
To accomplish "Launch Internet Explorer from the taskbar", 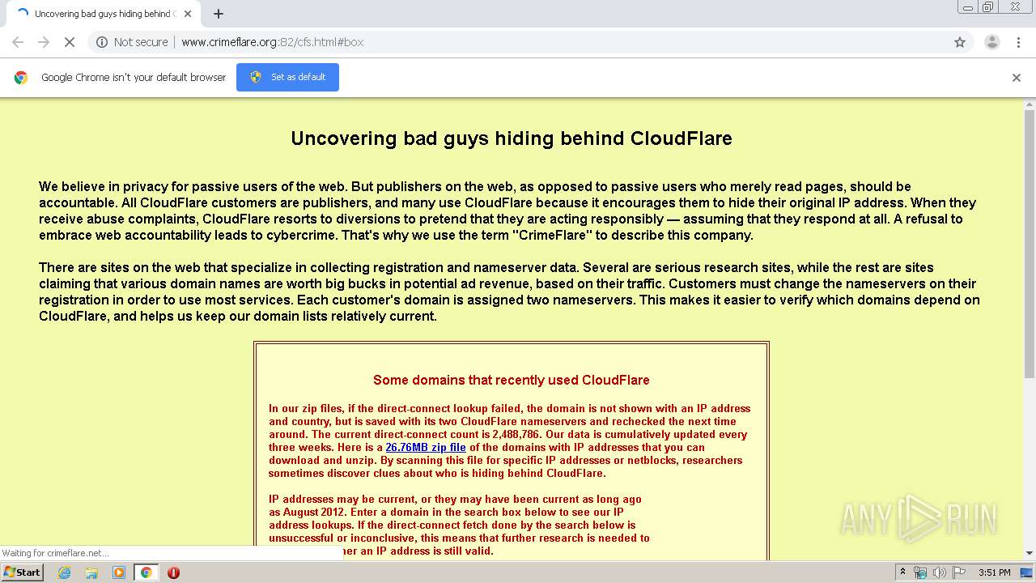I will pyautogui.click(x=64, y=572).
